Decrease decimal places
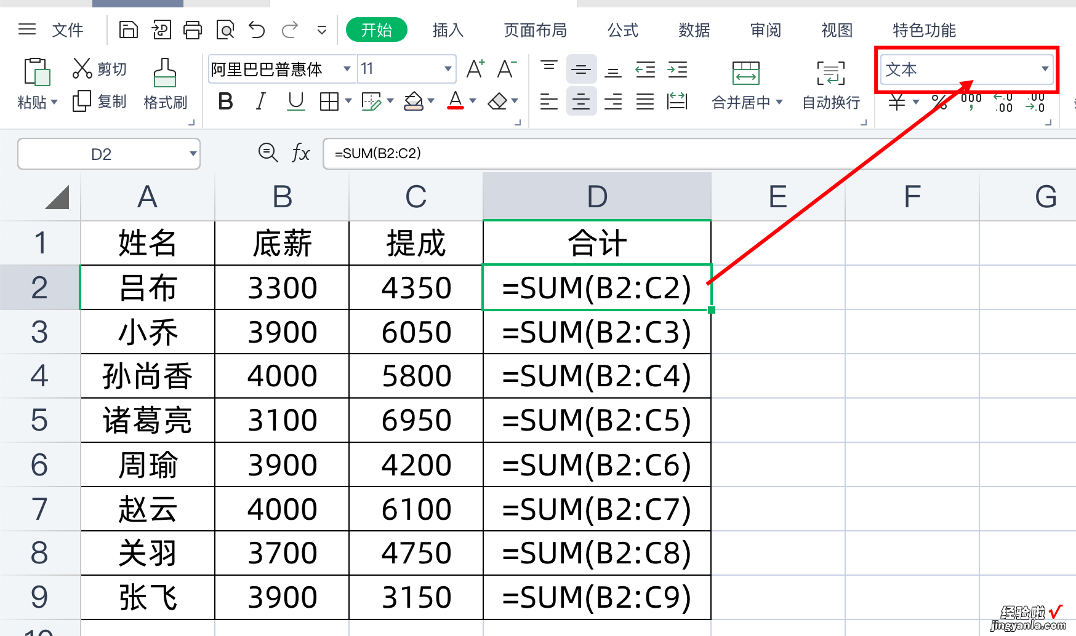This screenshot has width=1076, height=636. coord(1035,102)
